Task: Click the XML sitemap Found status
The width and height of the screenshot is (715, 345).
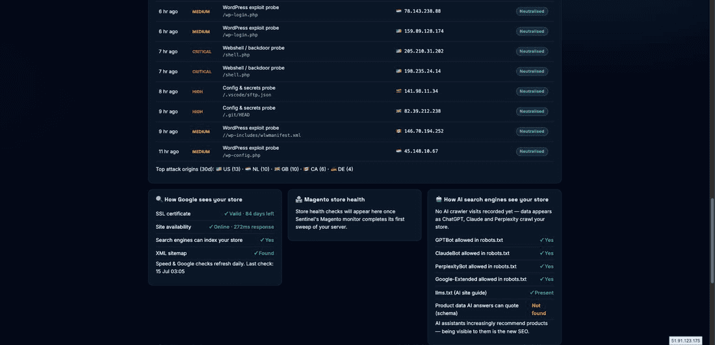Action: point(264,254)
